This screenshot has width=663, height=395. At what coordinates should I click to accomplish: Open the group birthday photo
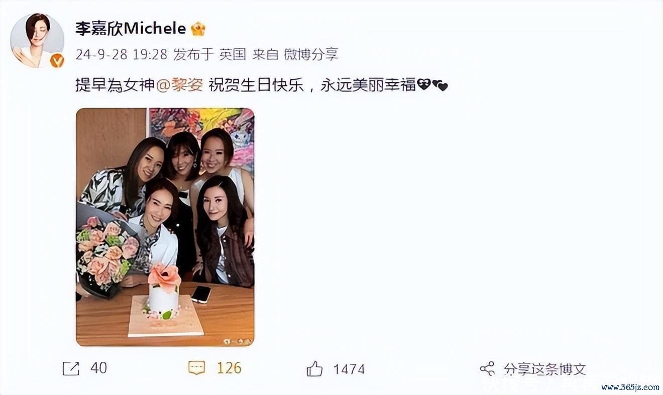pyautogui.click(x=165, y=227)
